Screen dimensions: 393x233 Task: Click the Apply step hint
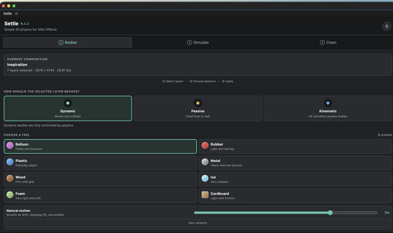(228, 81)
